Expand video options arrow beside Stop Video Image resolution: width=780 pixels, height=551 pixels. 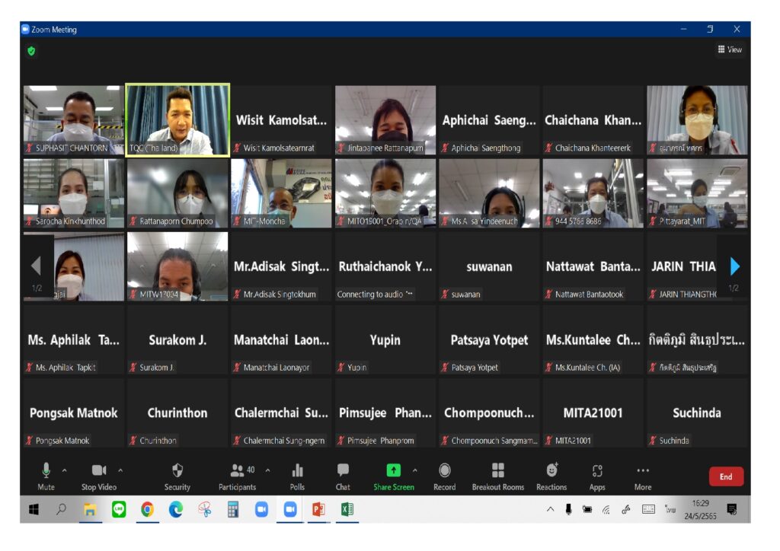[120, 470]
